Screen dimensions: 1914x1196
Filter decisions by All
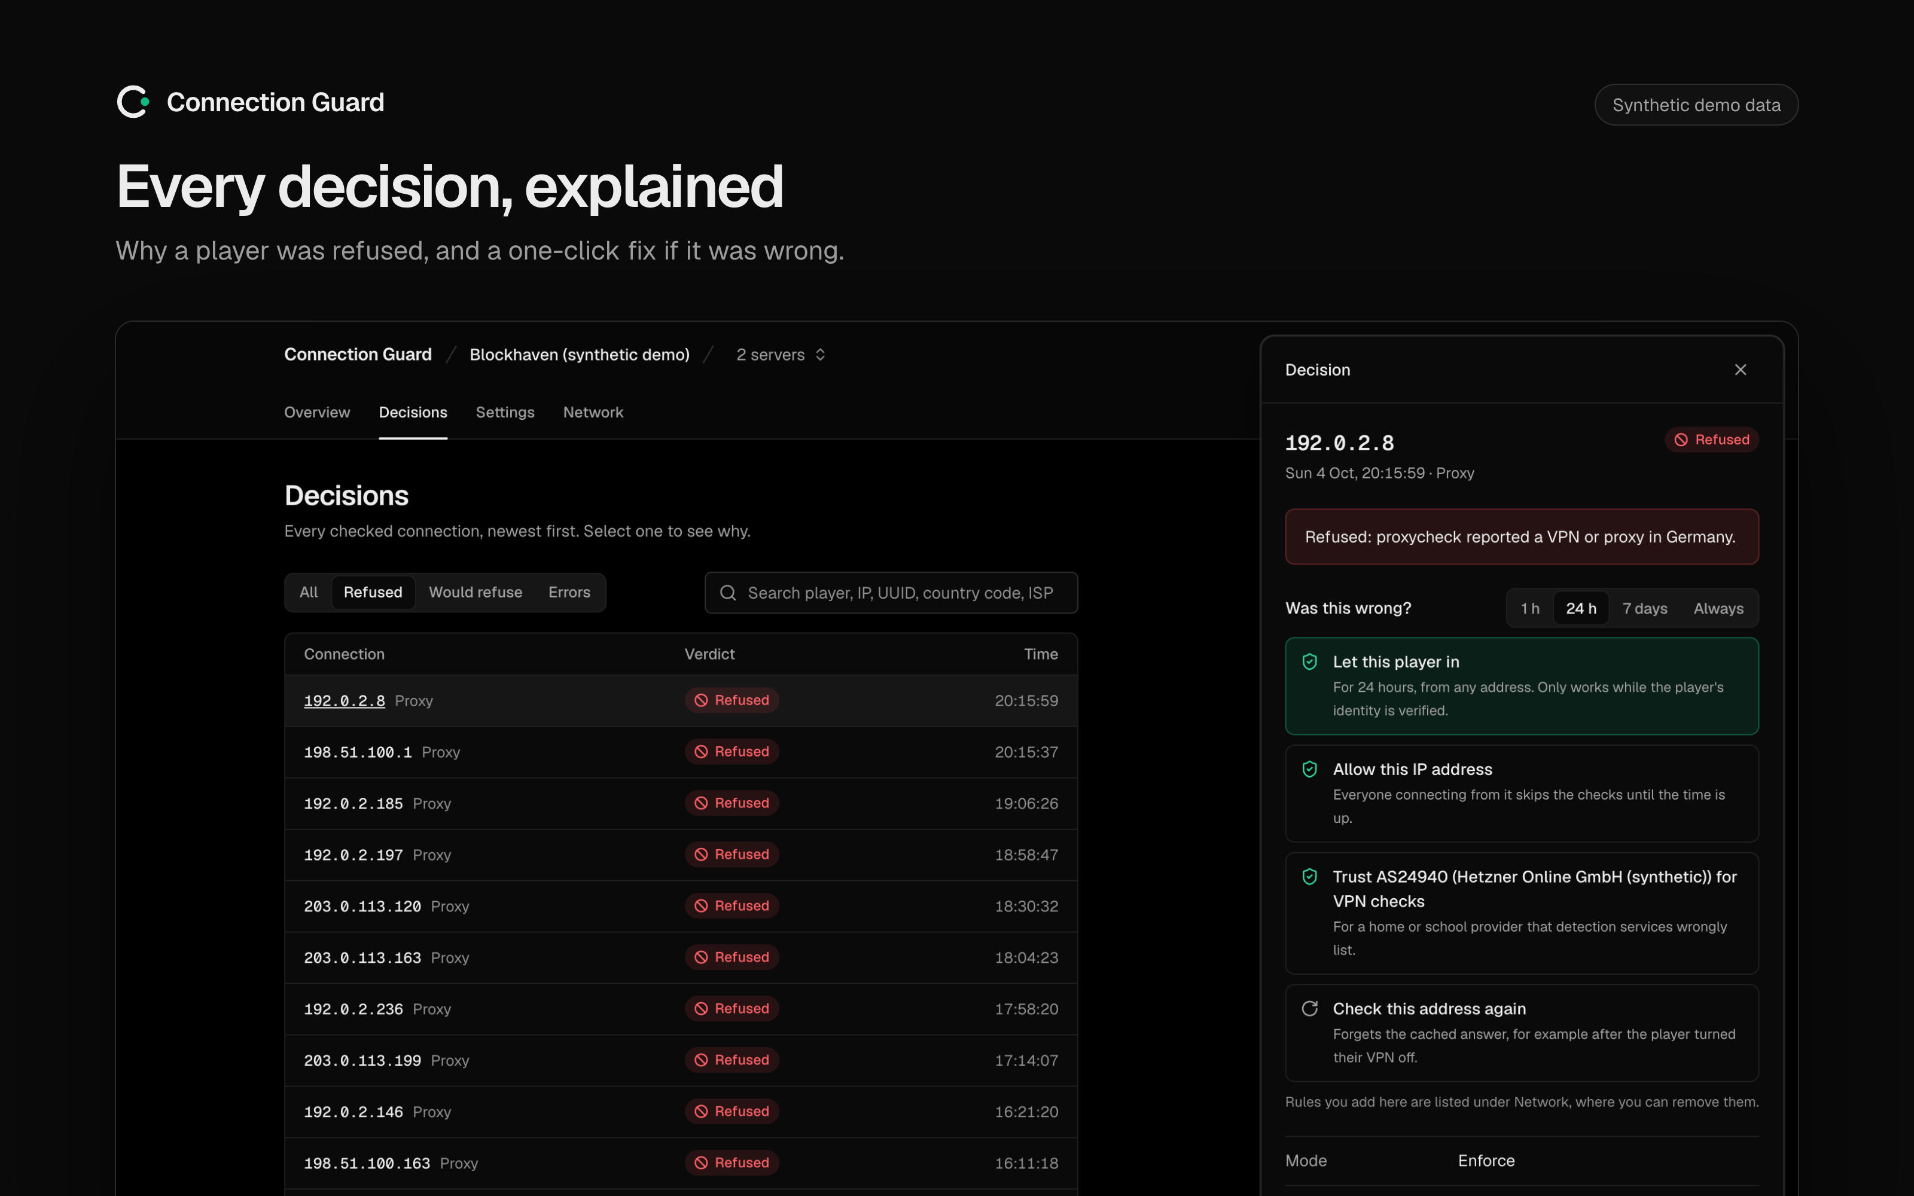click(309, 593)
